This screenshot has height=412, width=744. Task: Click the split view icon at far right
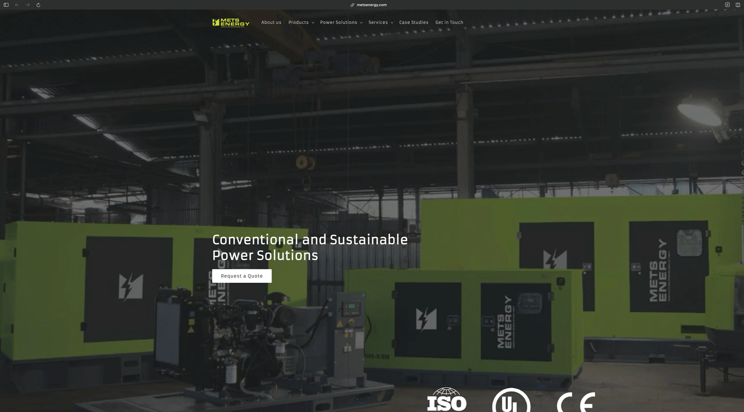[737, 5]
